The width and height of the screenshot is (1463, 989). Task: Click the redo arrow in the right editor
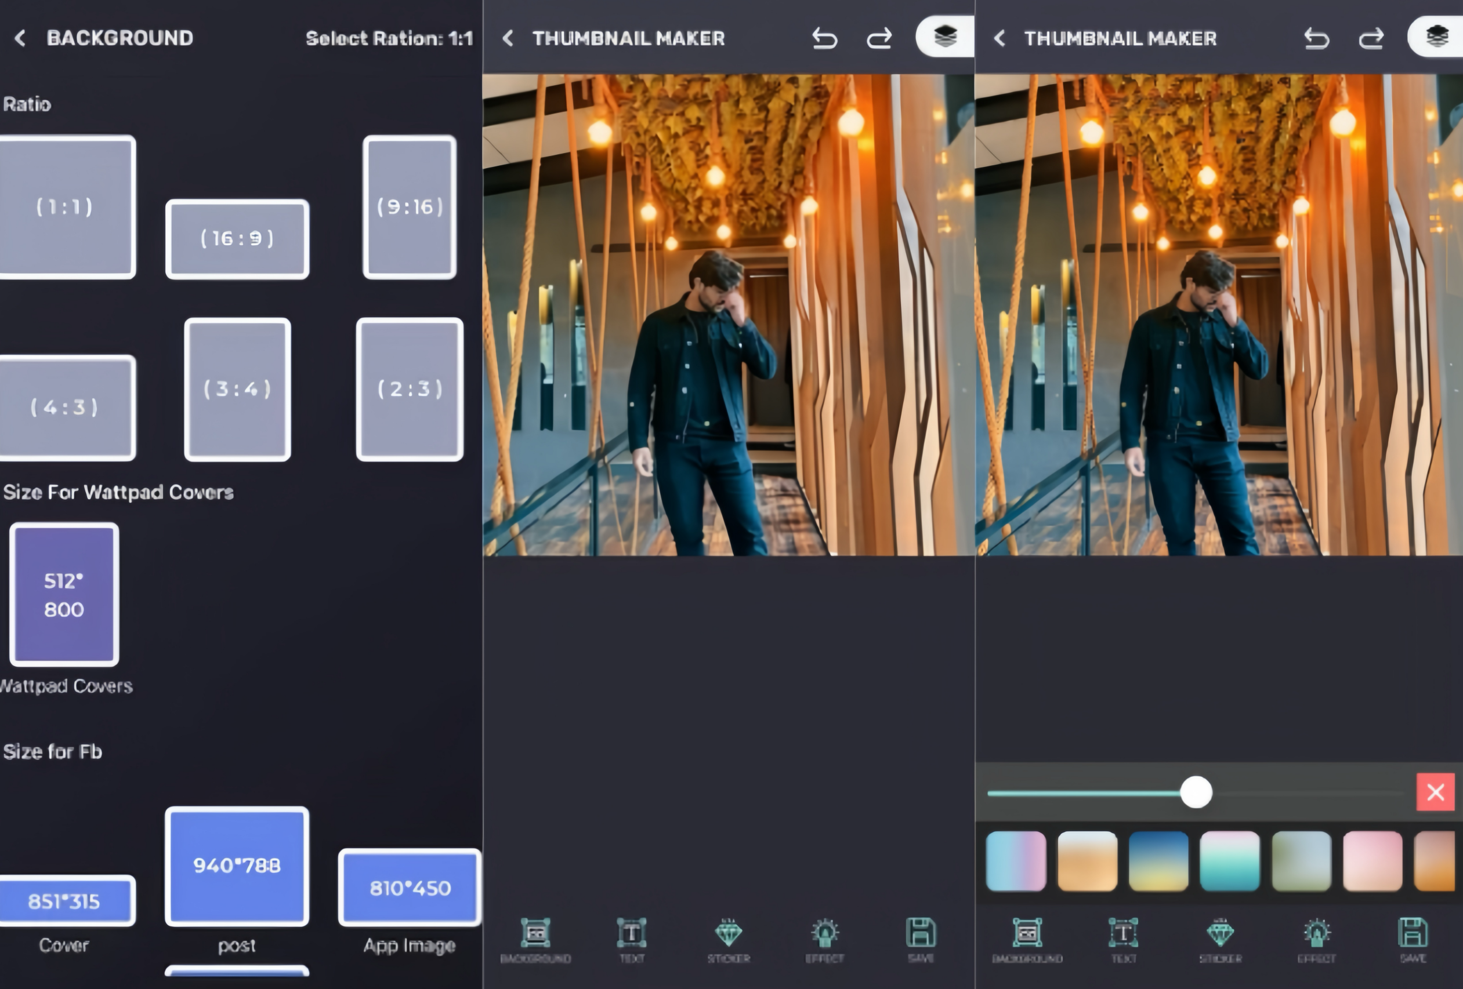click(1371, 38)
